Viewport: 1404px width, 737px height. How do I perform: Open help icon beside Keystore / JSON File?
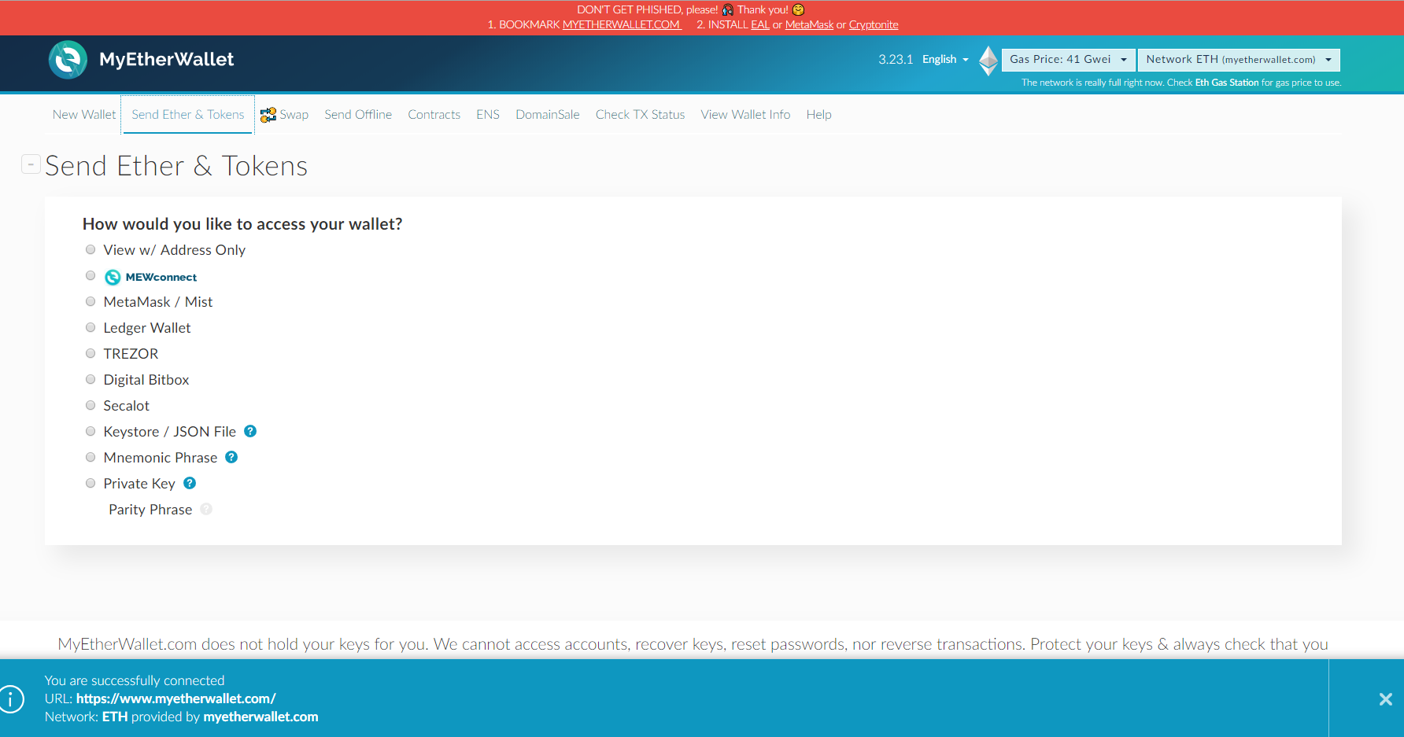[x=250, y=431]
